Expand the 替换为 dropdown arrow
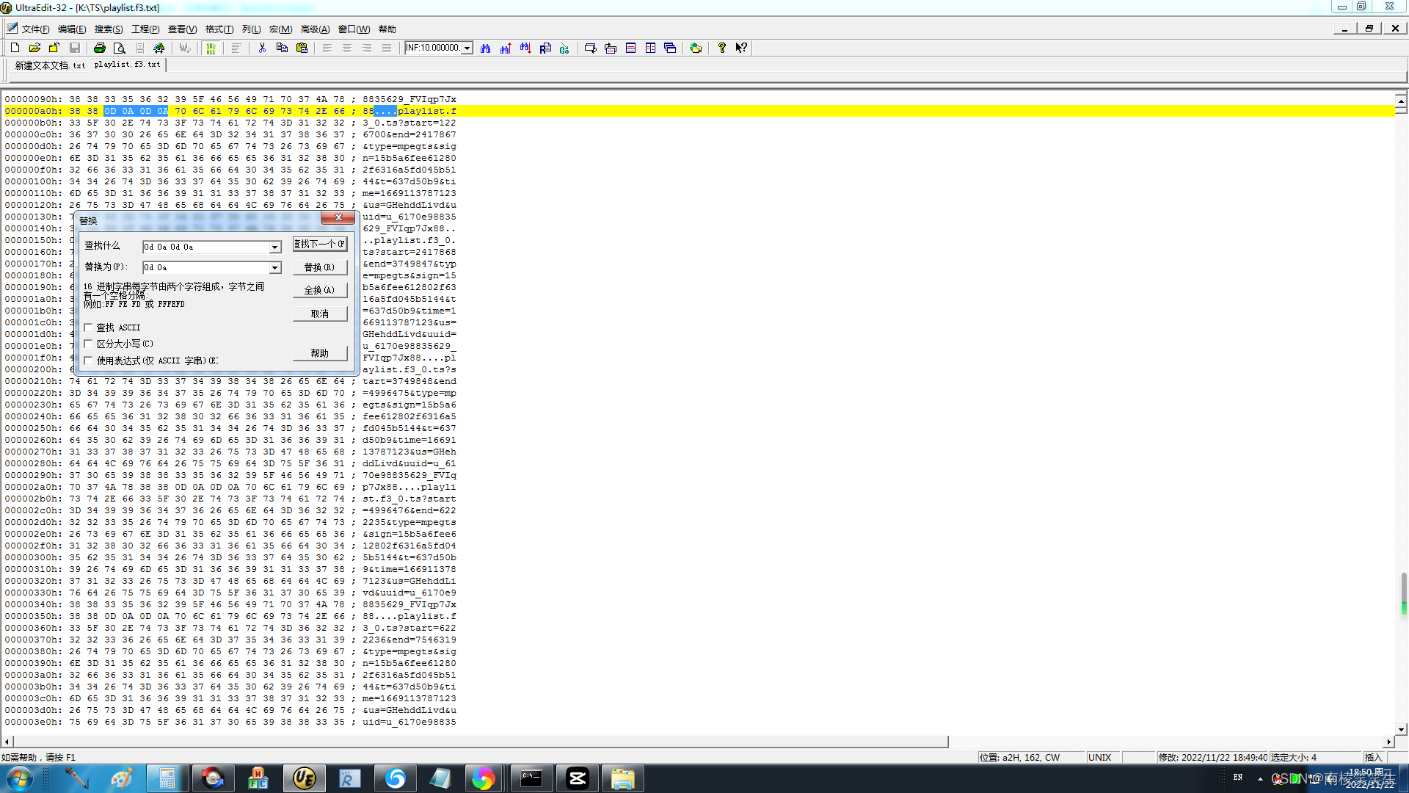Image resolution: width=1409 pixels, height=793 pixels. 274,268
